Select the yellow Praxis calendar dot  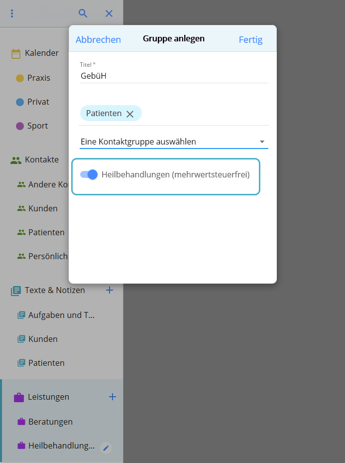(20, 78)
